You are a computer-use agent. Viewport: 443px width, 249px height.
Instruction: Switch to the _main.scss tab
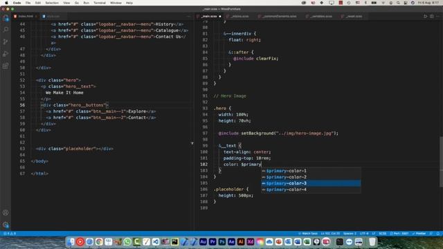click(x=209, y=17)
